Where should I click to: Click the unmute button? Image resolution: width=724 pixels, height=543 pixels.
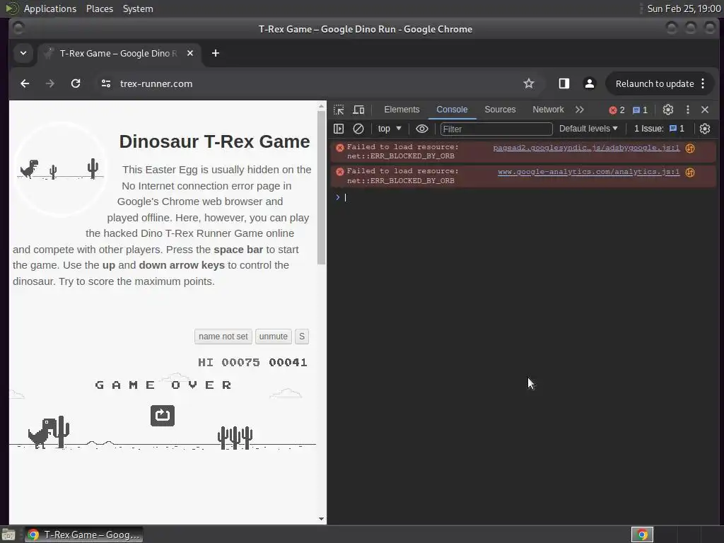click(x=274, y=337)
